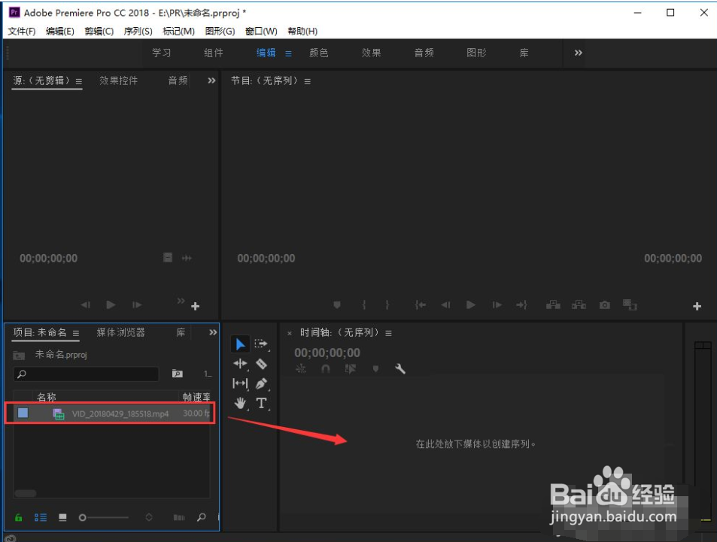
Task: Click the Find magnifier at Project panel bottom
Action: (x=201, y=517)
